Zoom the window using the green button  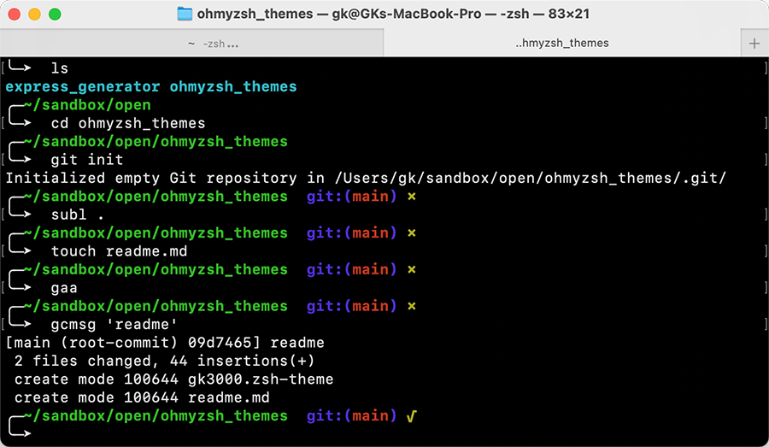pyautogui.click(x=54, y=15)
